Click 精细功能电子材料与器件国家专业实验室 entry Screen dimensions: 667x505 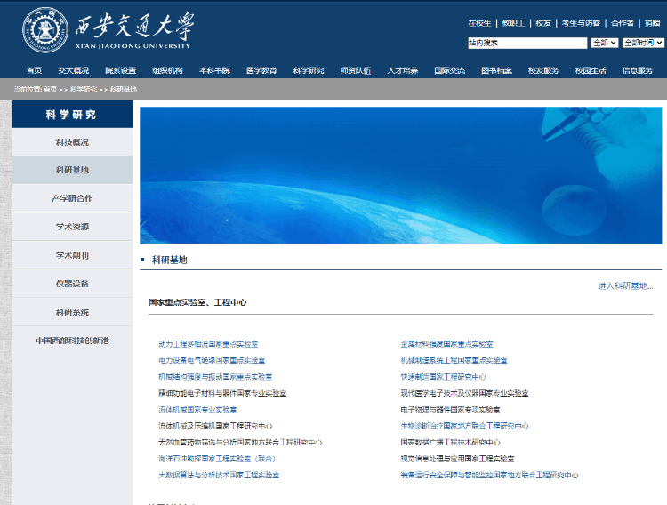tap(222, 393)
